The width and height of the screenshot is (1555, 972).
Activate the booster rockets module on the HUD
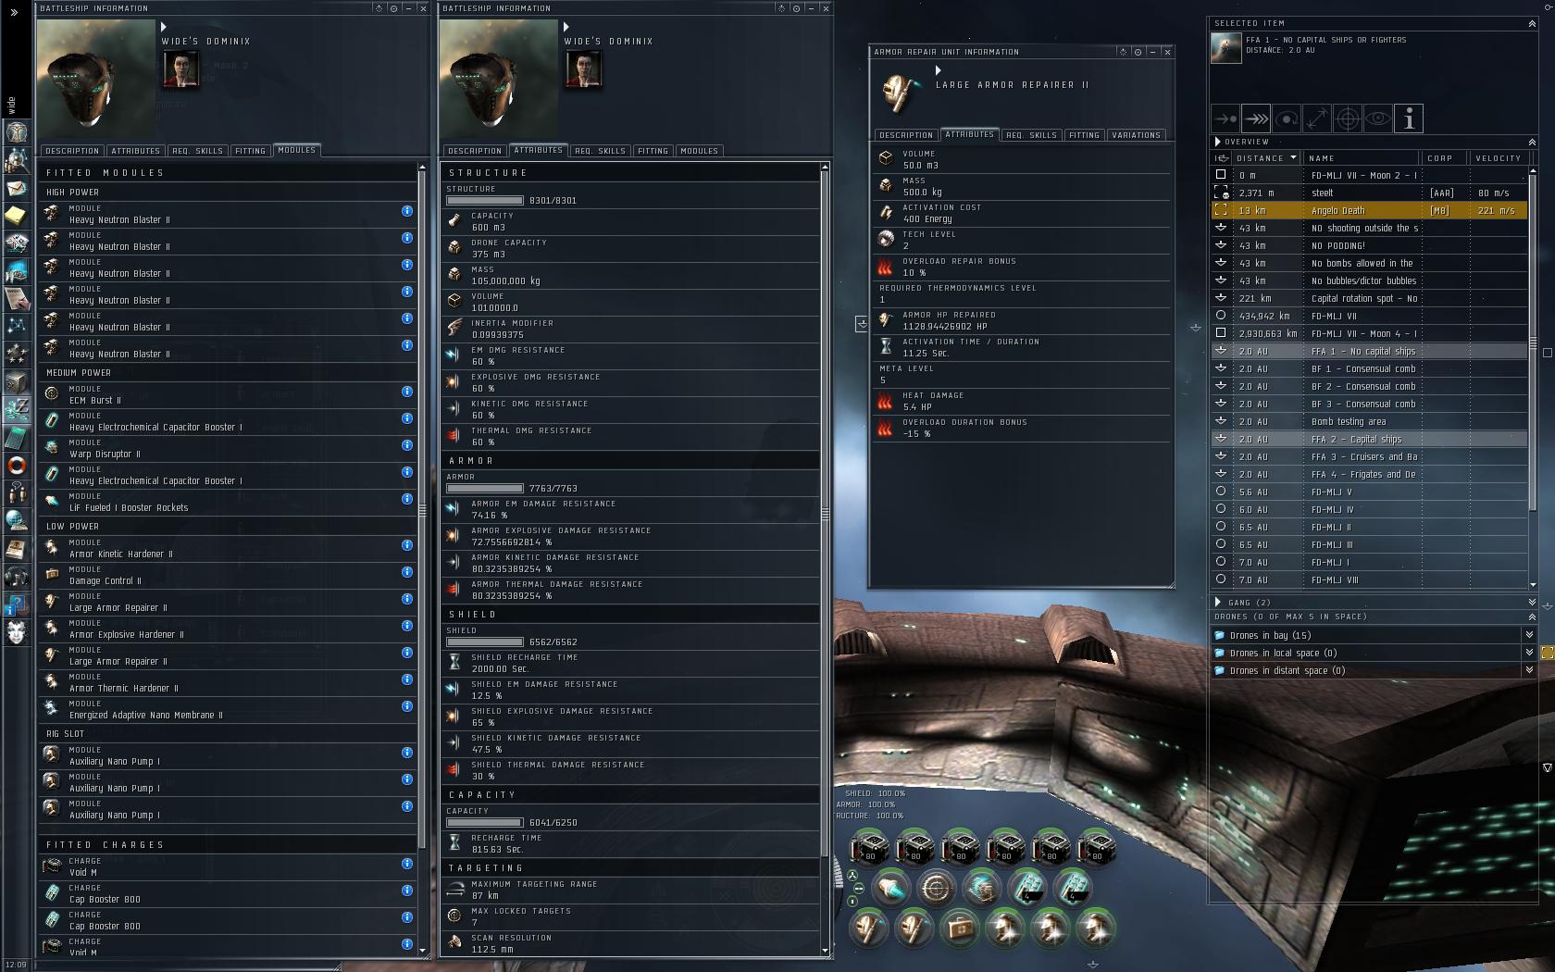(890, 889)
